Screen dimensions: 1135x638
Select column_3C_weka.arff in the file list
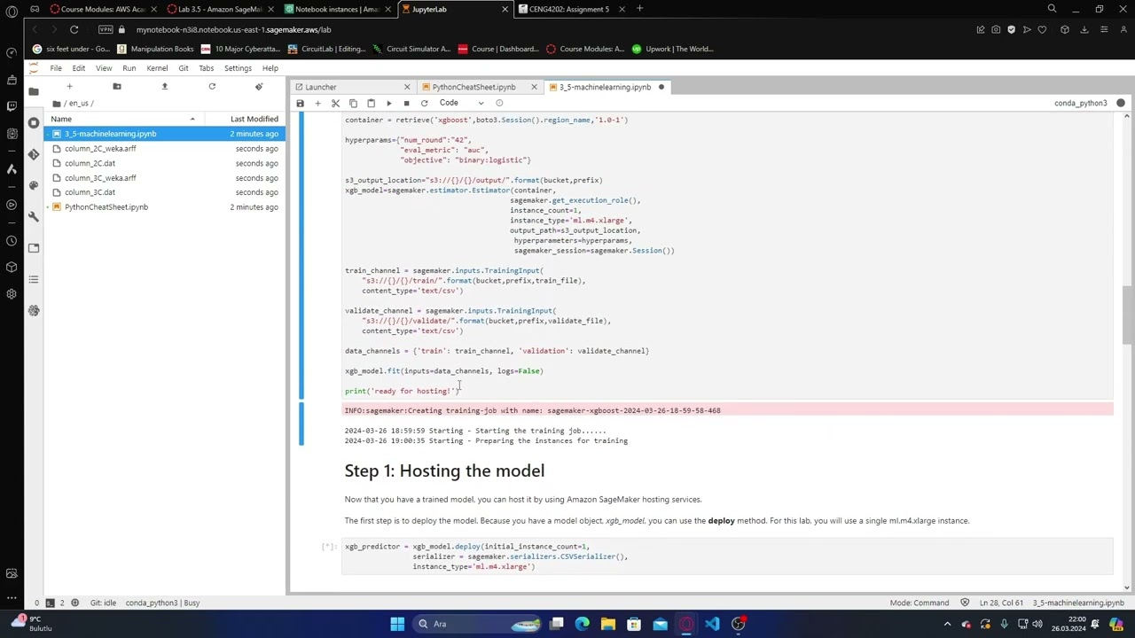tap(165, 178)
